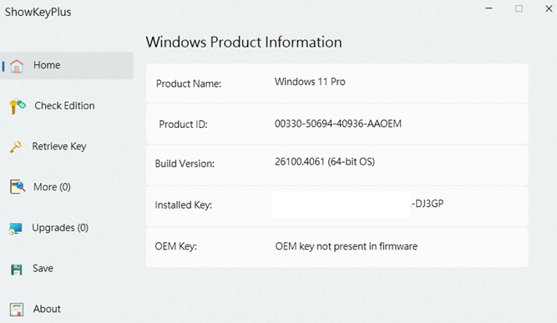This screenshot has width=557, height=323.
Task: Click the installed key ending -DJ3GP
Action: pyautogui.click(x=428, y=204)
